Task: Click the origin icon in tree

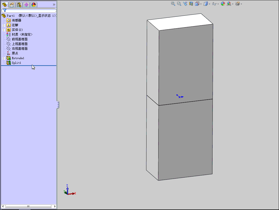Action: (9, 53)
